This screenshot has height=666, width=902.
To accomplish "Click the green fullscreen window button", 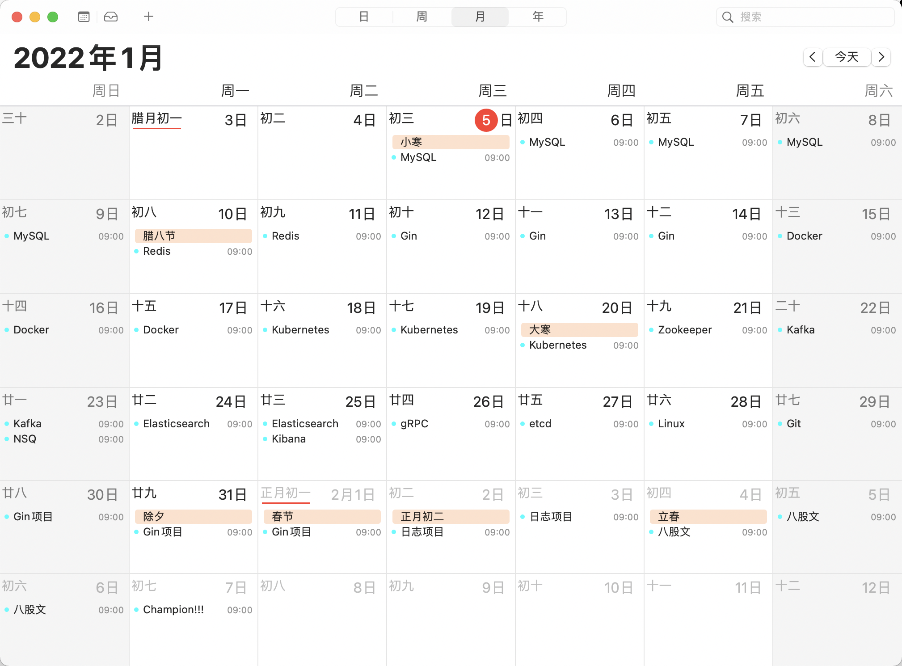I will 53,17.
